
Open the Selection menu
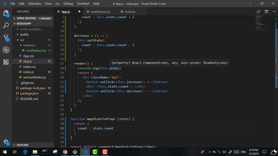coord(35,3)
